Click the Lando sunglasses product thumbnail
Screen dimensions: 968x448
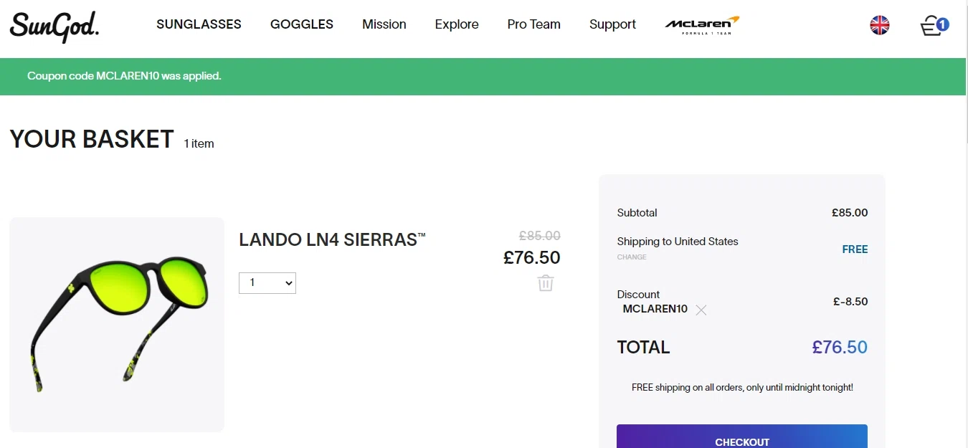tap(117, 324)
